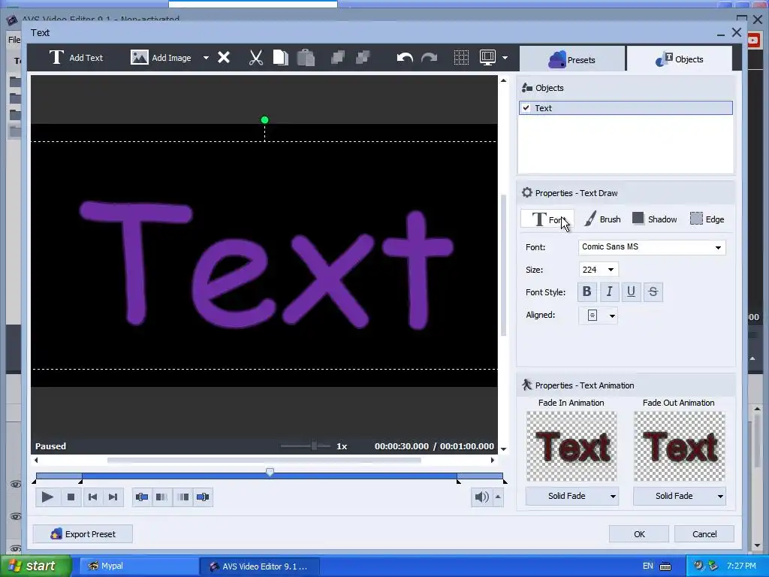The image size is (769, 577).
Task: Click the horizontal preview scrollbar
Action: pyautogui.click(x=264, y=461)
